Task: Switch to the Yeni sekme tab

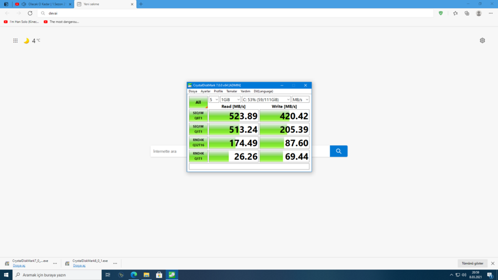Action: pos(105,4)
